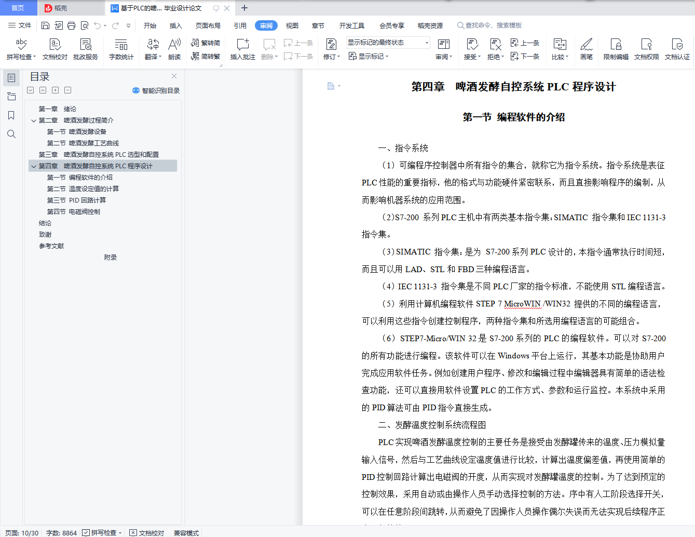Collapse all outline levels button

pos(43,90)
